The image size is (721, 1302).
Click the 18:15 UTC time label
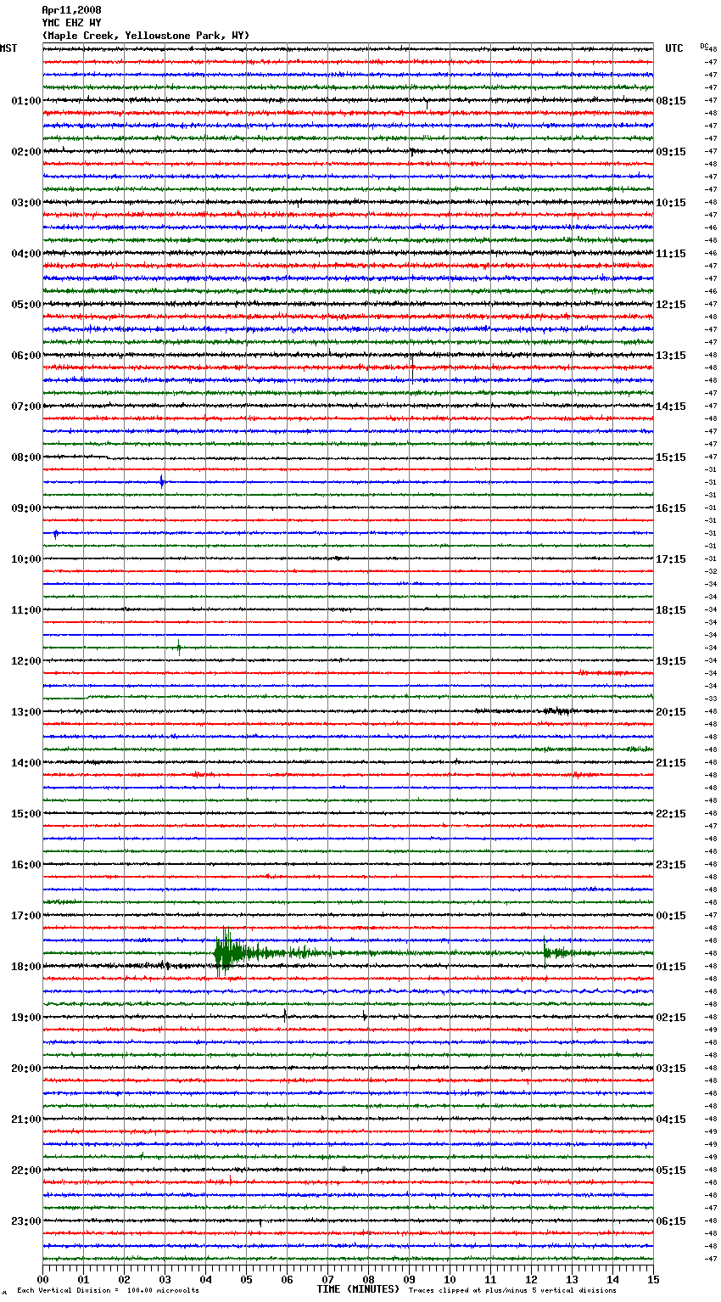tap(671, 610)
